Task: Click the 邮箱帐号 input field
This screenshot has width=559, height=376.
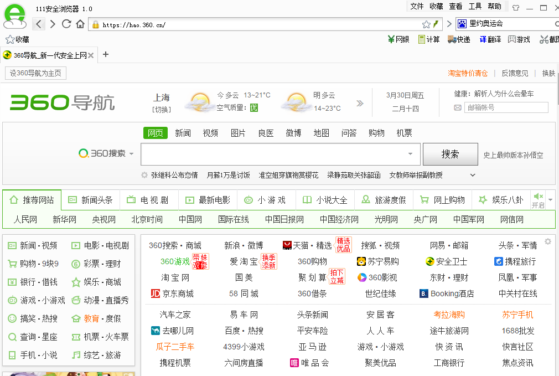Action: pos(506,107)
